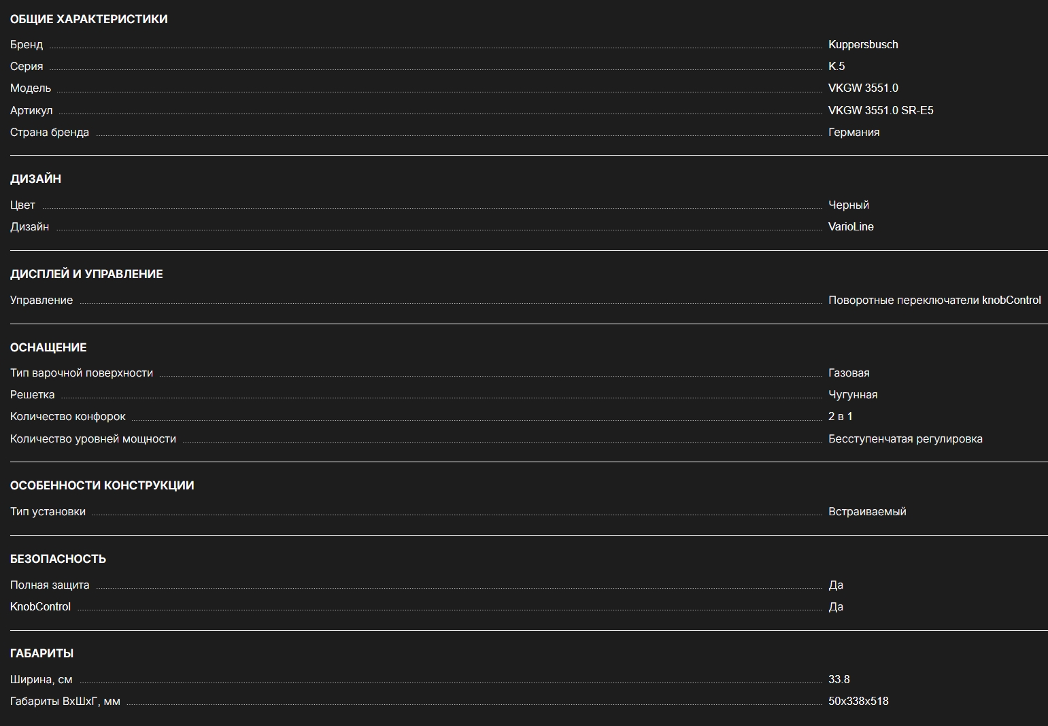
Task: Select the 'Количество уровней мощности' label
Action: coord(93,439)
